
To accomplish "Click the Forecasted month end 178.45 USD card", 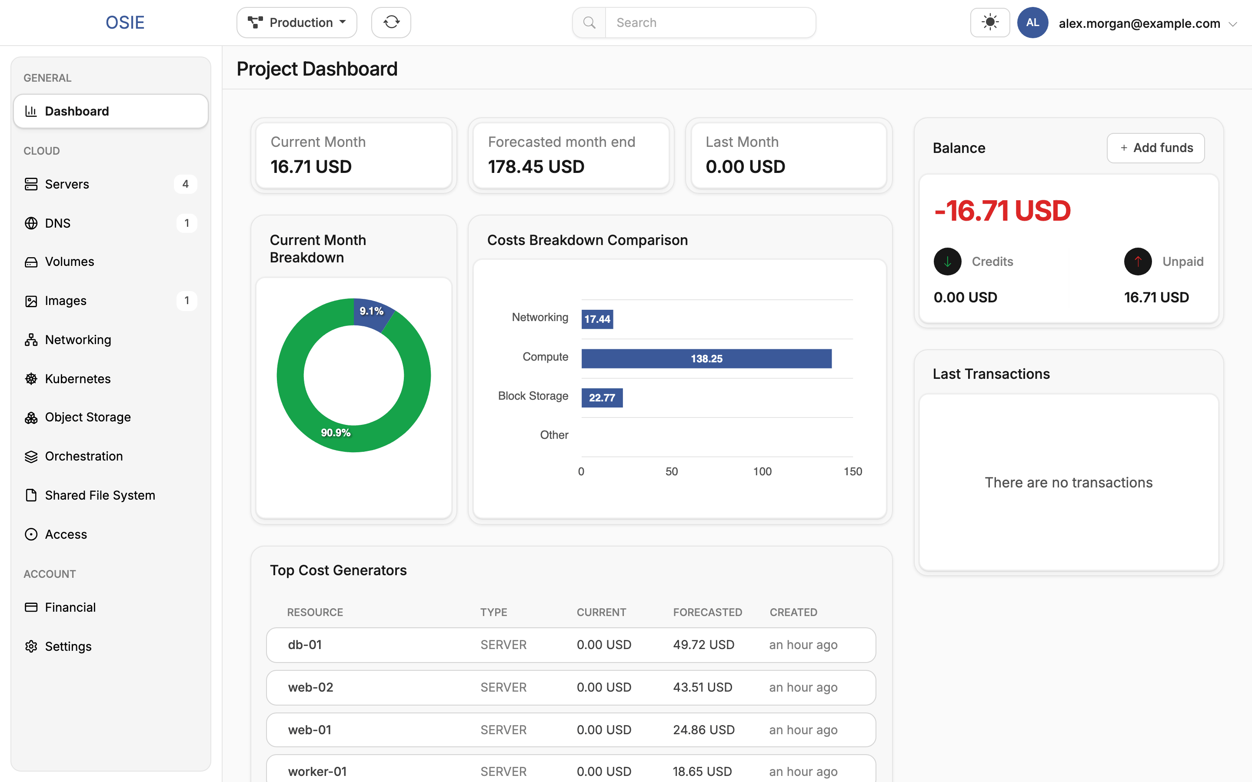I will point(571,155).
